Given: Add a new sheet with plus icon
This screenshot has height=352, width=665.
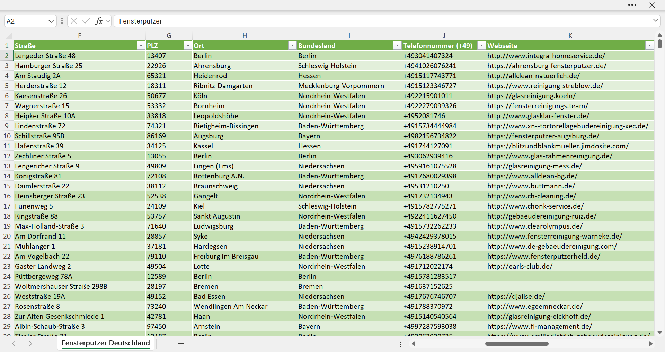Looking at the screenshot, I should [x=181, y=343].
